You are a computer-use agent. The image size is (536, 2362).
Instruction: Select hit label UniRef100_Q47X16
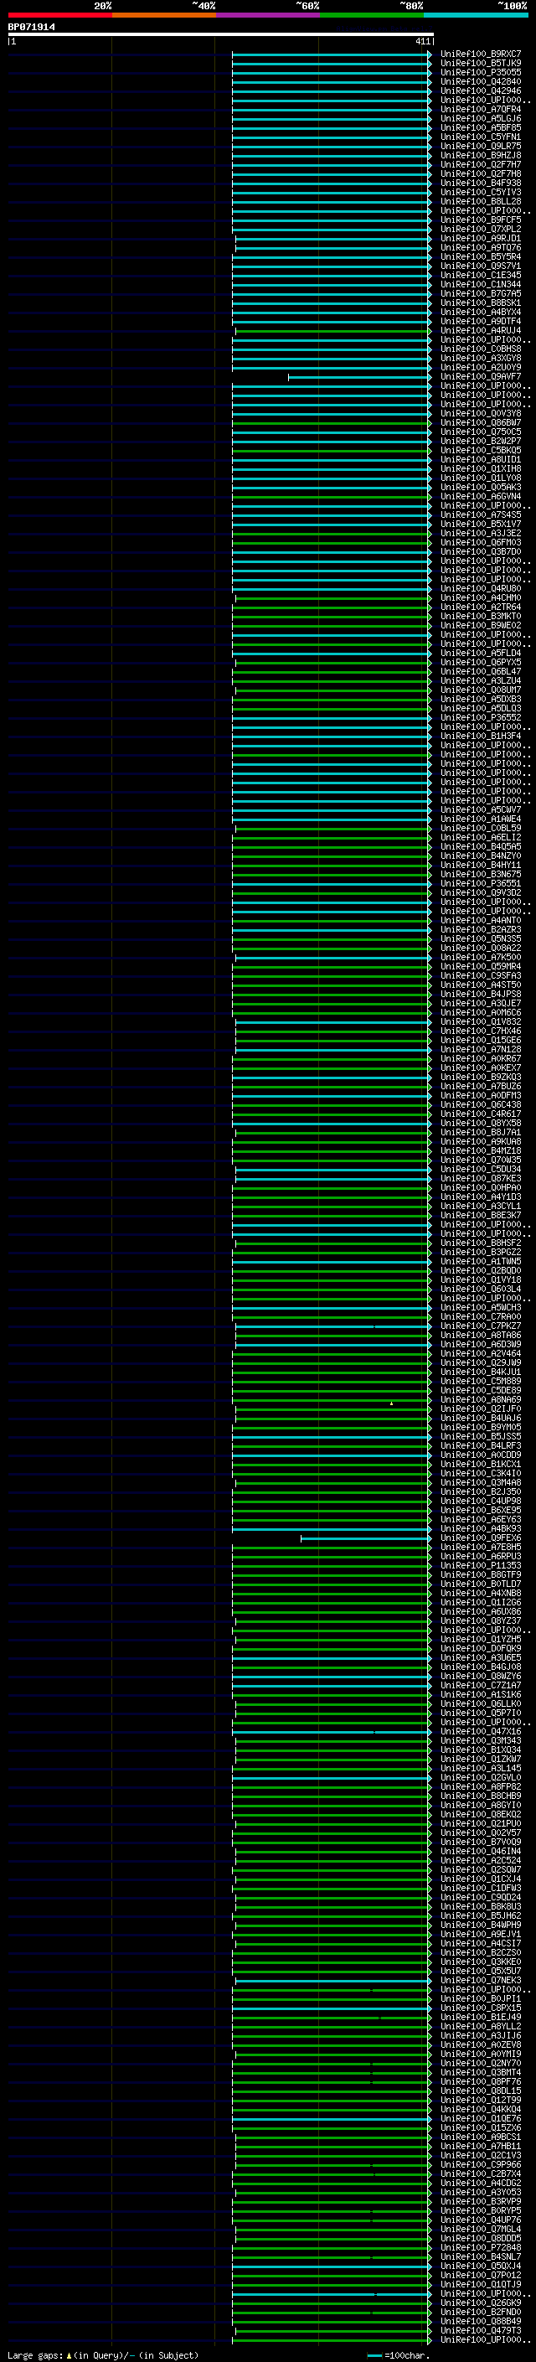coord(481,1732)
